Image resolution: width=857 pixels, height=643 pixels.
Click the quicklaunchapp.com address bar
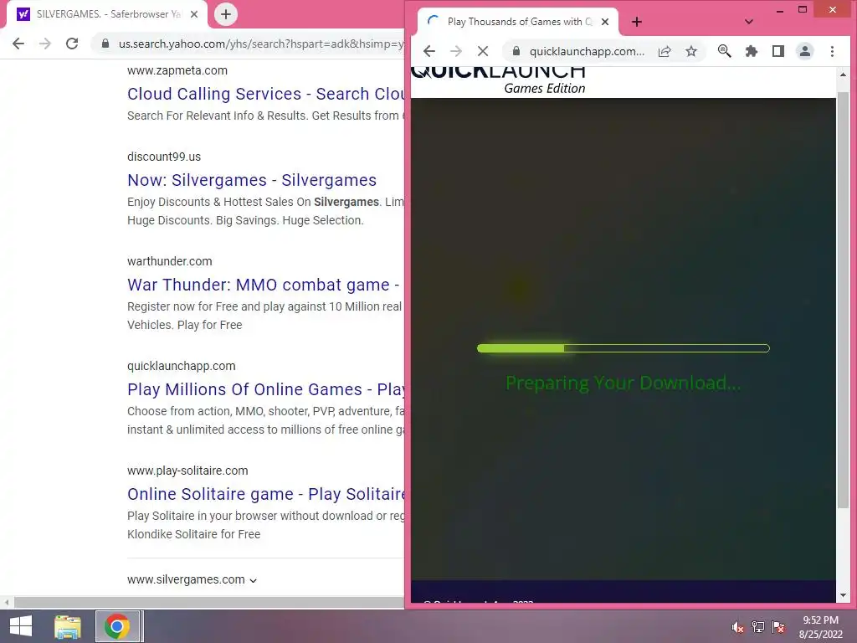click(587, 51)
